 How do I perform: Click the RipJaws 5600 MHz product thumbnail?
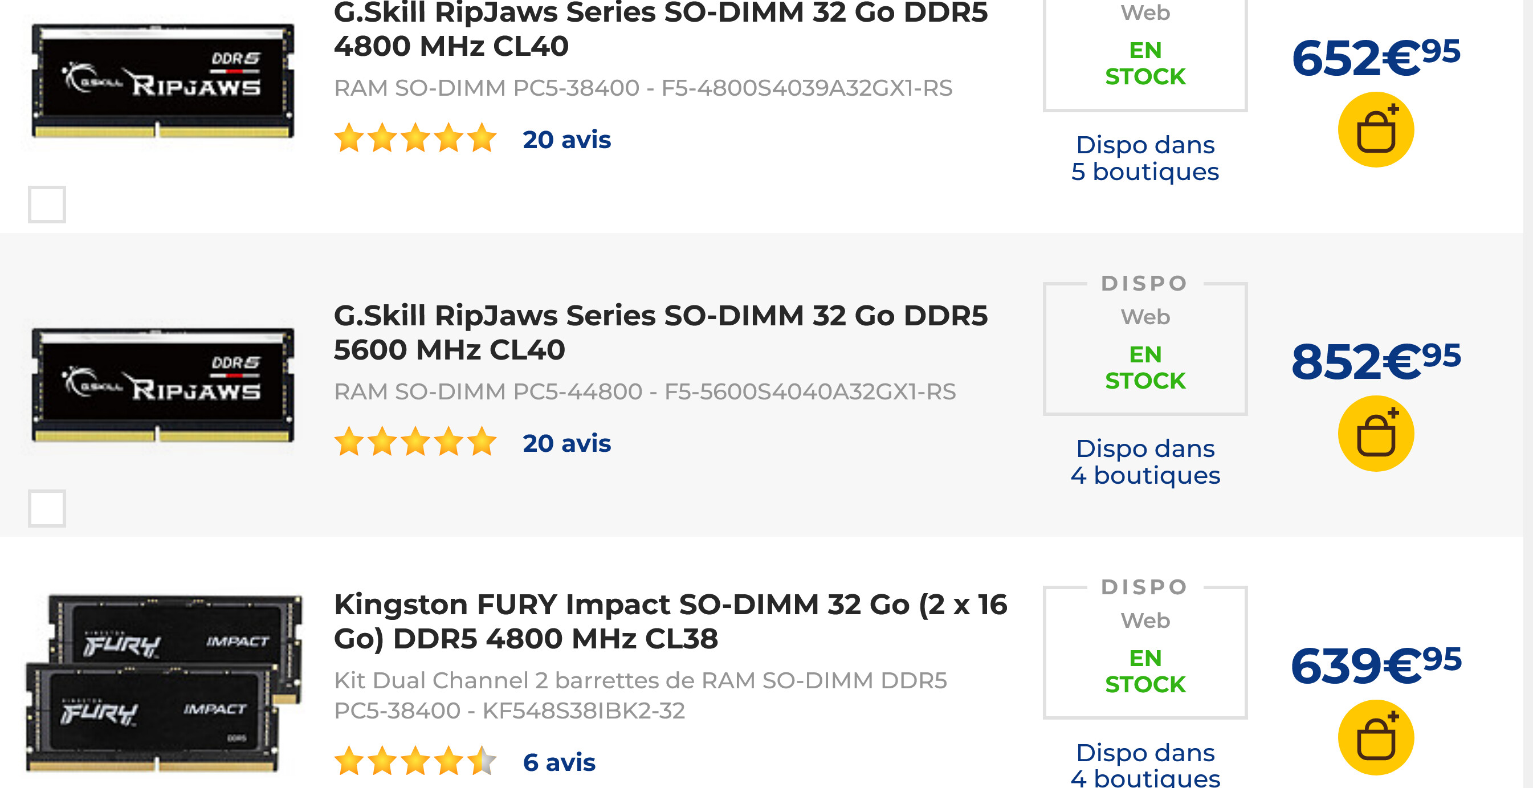(162, 385)
